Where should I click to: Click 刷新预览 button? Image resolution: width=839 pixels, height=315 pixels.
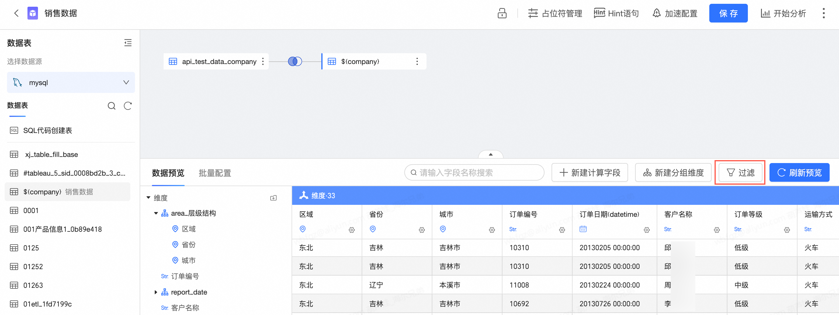point(799,172)
